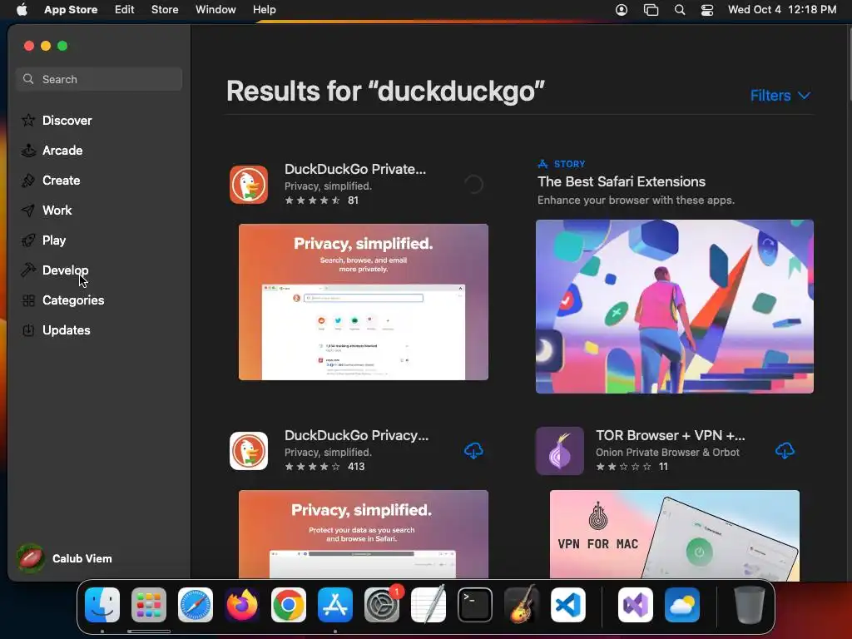
Task: Open TextEdit from the Dock
Action: click(428, 605)
